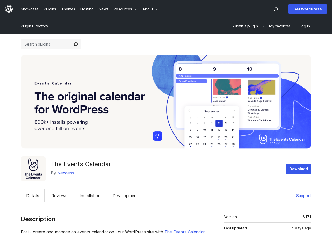Click the Description heading

point(38,219)
